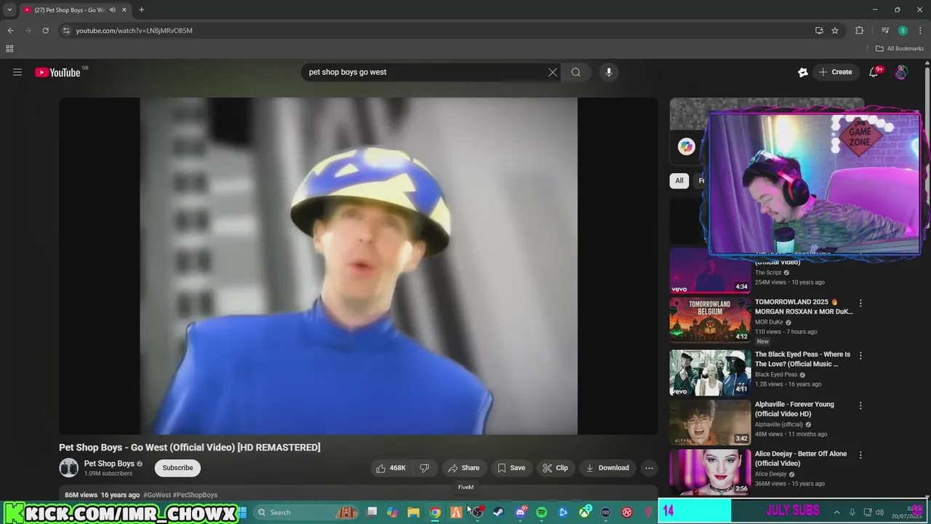Open Alice Deejay Better Off Alone title
The width and height of the screenshot is (931, 524).
801,458
